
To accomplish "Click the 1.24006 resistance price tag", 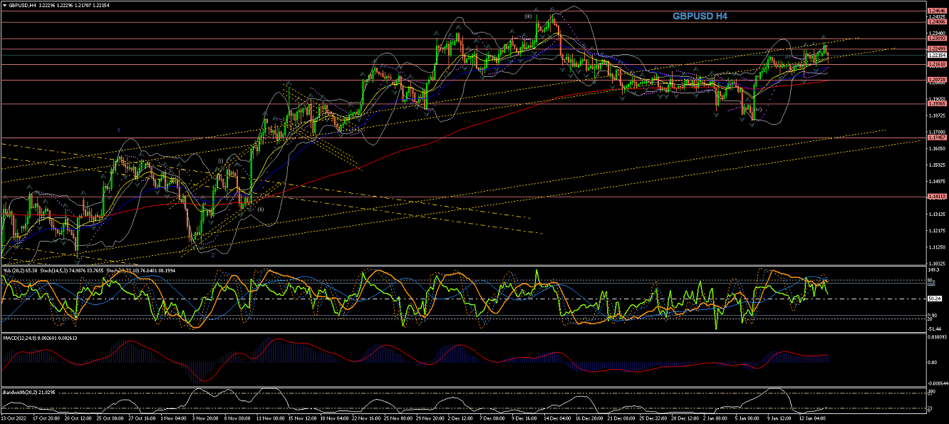I will tap(936, 22).
